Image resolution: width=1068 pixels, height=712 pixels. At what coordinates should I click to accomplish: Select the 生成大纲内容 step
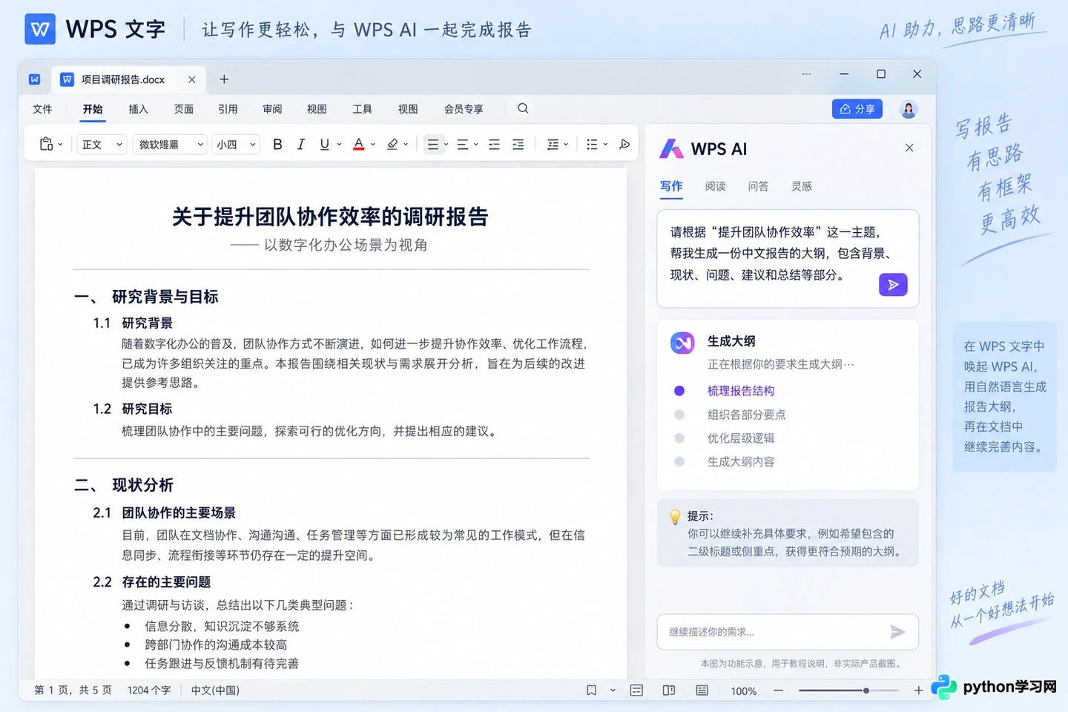coord(740,461)
